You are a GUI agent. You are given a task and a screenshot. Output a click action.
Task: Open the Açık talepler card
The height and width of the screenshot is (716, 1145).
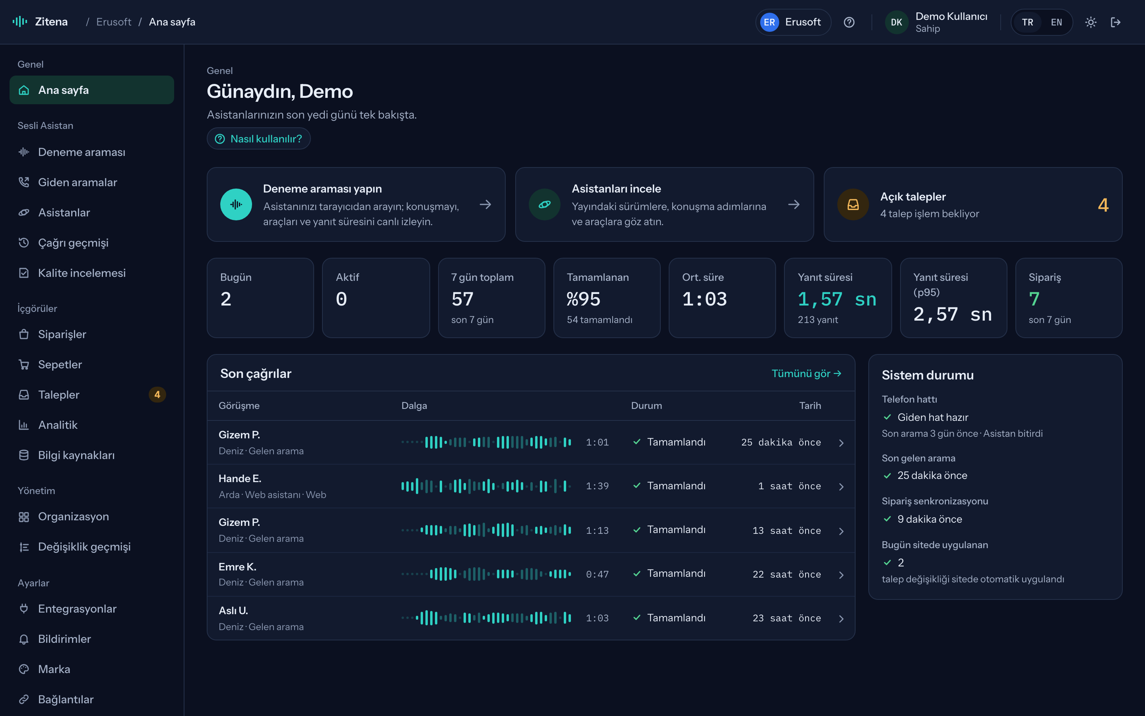coord(973,204)
